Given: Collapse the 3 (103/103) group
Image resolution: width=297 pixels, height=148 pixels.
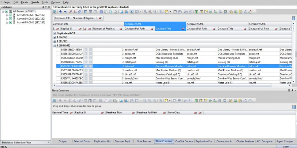Looking at the screenshot, I should point(55,46).
